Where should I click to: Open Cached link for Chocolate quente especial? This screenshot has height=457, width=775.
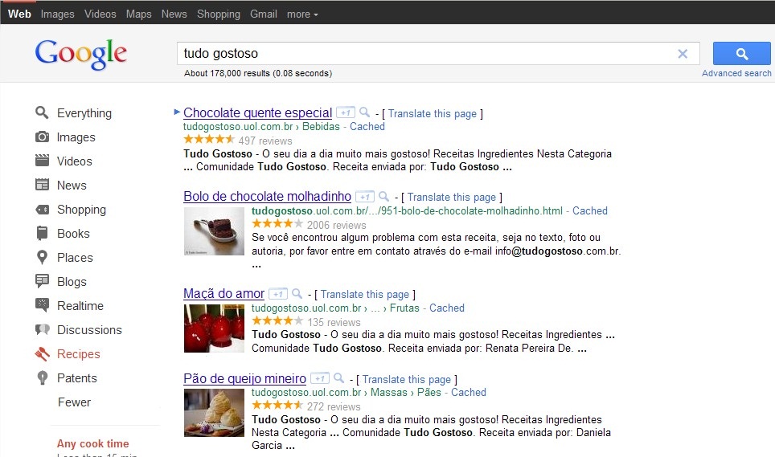367,126
